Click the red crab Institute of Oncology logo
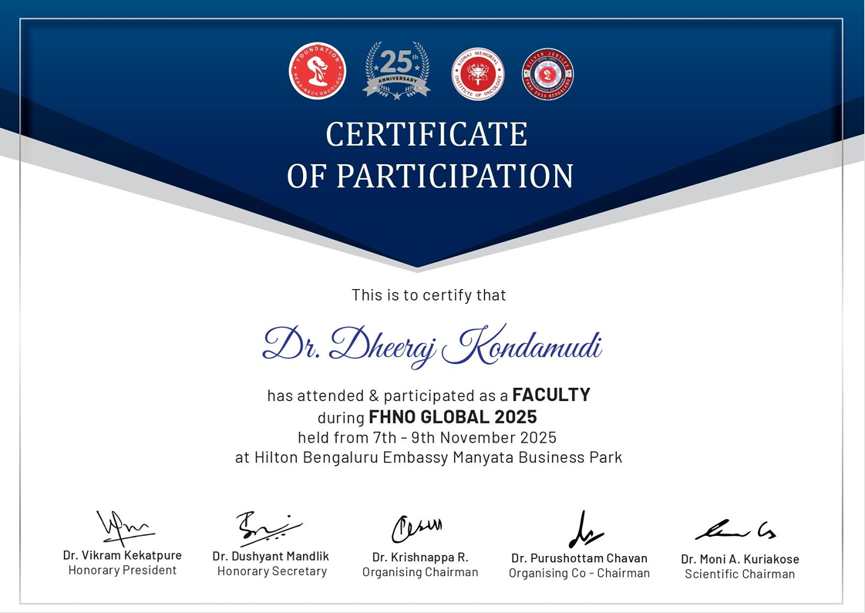 (x=477, y=74)
